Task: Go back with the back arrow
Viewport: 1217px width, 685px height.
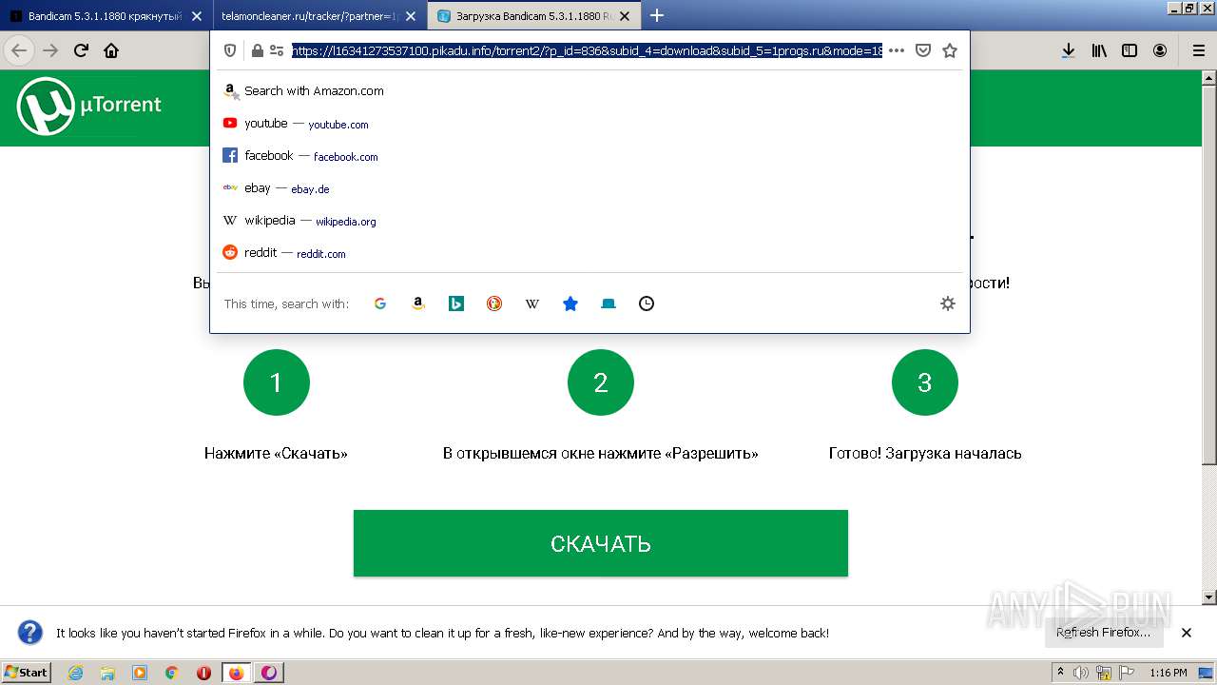Action: click(x=19, y=50)
